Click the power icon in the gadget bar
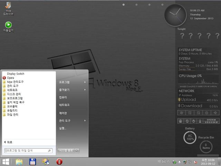Image resolution: width=221 pixels, height=166 pixels. [x=193, y=121]
